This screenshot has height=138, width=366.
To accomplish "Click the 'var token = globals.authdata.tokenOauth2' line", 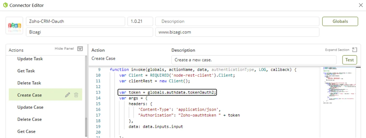I will (x=167, y=92).
